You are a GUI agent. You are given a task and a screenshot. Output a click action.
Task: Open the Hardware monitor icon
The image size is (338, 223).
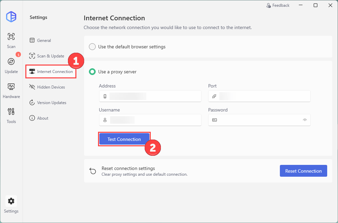[11, 87]
